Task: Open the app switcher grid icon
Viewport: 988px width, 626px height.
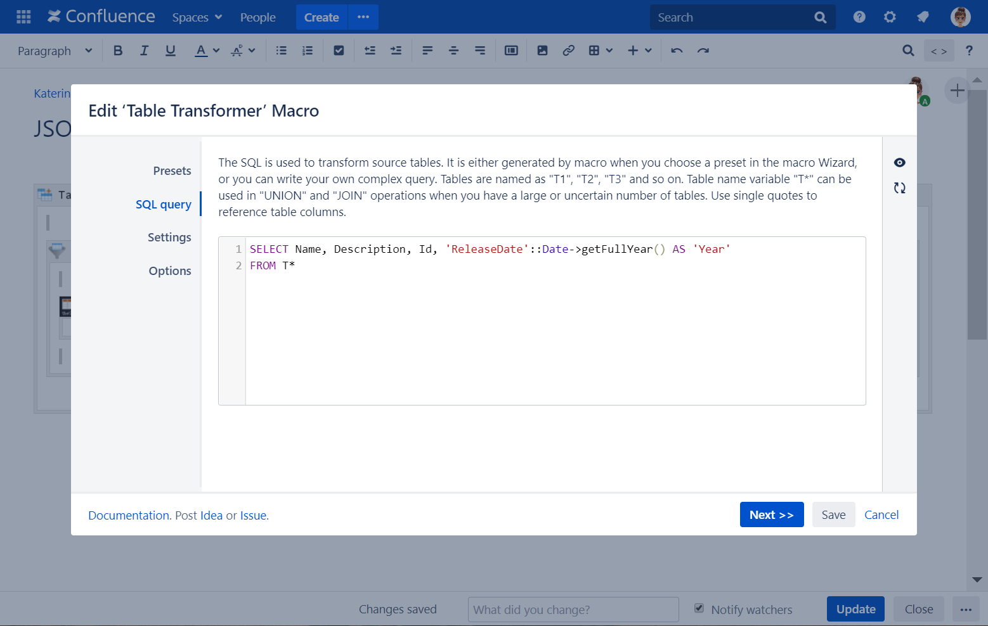Action: coord(23,17)
